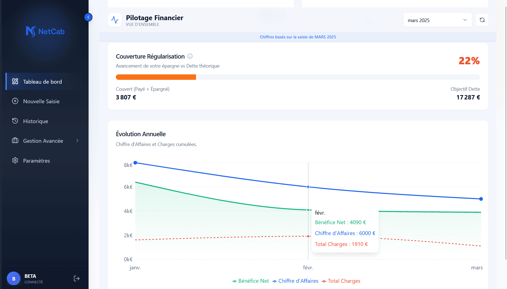Click the janv. data point on blue line
Image resolution: width=507 pixels, height=289 pixels.
tap(135, 163)
